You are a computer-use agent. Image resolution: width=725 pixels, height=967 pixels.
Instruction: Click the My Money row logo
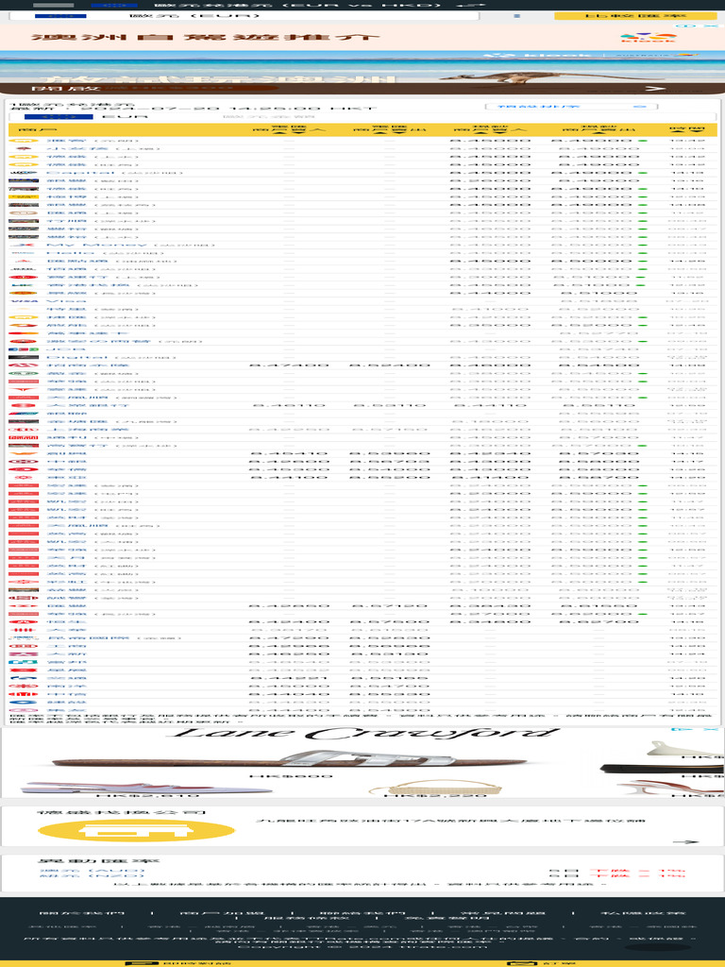(24, 245)
